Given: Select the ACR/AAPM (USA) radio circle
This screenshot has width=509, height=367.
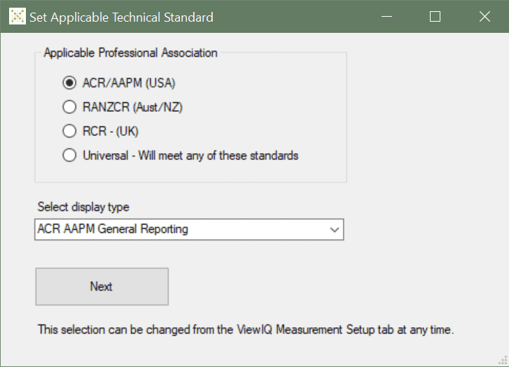Looking at the screenshot, I should point(69,83).
